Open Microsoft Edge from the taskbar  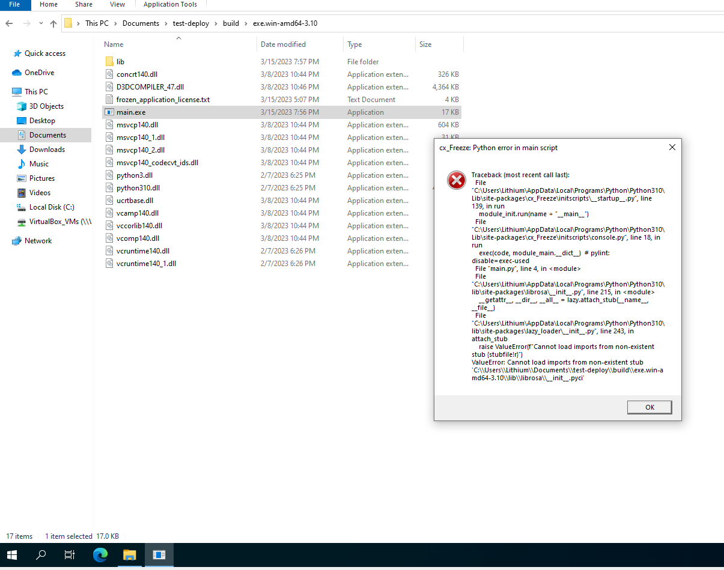pos(100,555)
